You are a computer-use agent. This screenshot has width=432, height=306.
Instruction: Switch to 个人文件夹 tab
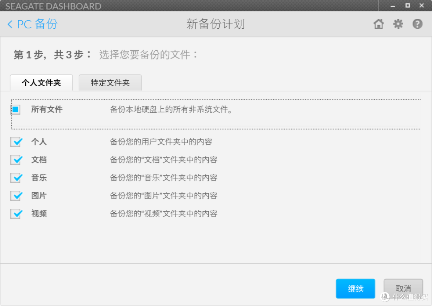point(41,83)
